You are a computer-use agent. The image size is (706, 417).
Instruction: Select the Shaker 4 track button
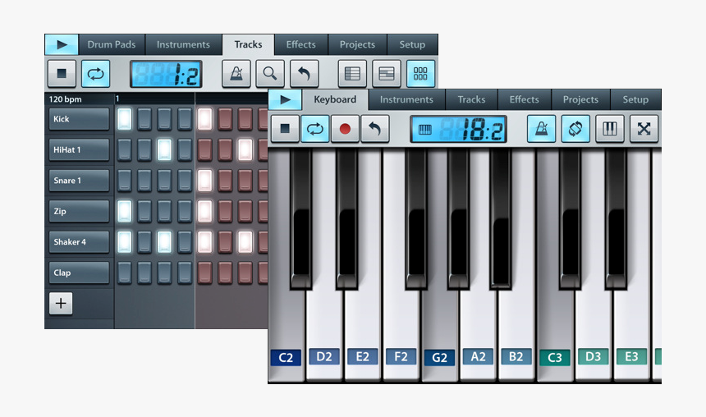click(x=79, y=242)
